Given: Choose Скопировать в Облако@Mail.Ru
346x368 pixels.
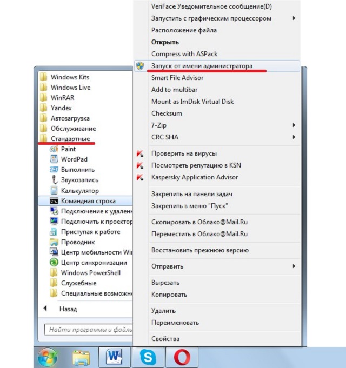Looking at the screenshot, I should pyautogui.click(x=199, y=222).
